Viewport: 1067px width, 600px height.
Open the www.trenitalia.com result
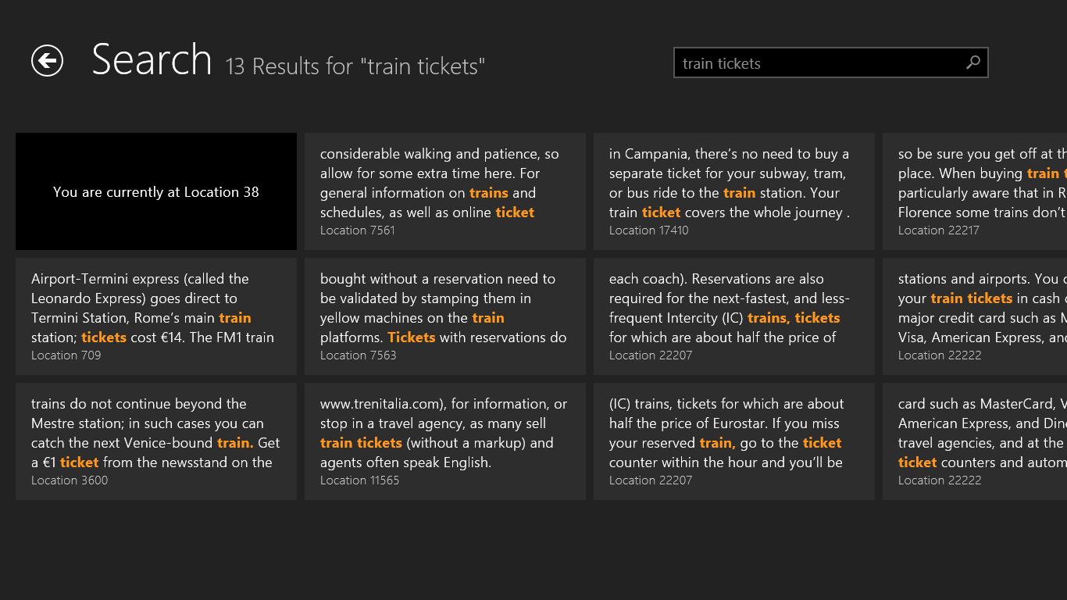click(444, 441)
